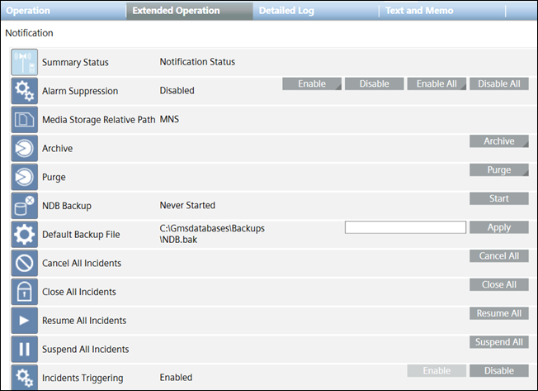Click the Cancel All Incidents prohibition icon

(25, 264)
